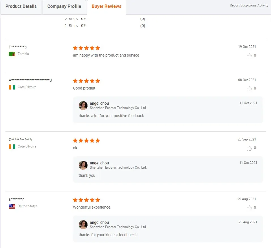Viewport: 271px width, 248px height.
Task: Like the 'Good produit' review
Action: pos(249,89)
